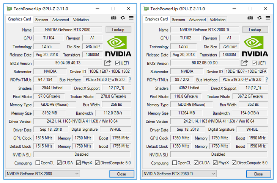
Task: Select Graphics Card tab in RTX 2080 window
Action: [19, 19]
